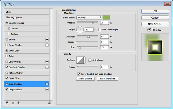Click the Distance slider handle
The image size is (173, 109).
coord(89,37)
